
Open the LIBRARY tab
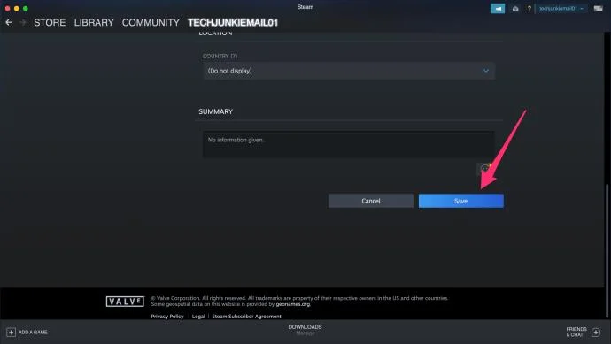click(94, 23)
